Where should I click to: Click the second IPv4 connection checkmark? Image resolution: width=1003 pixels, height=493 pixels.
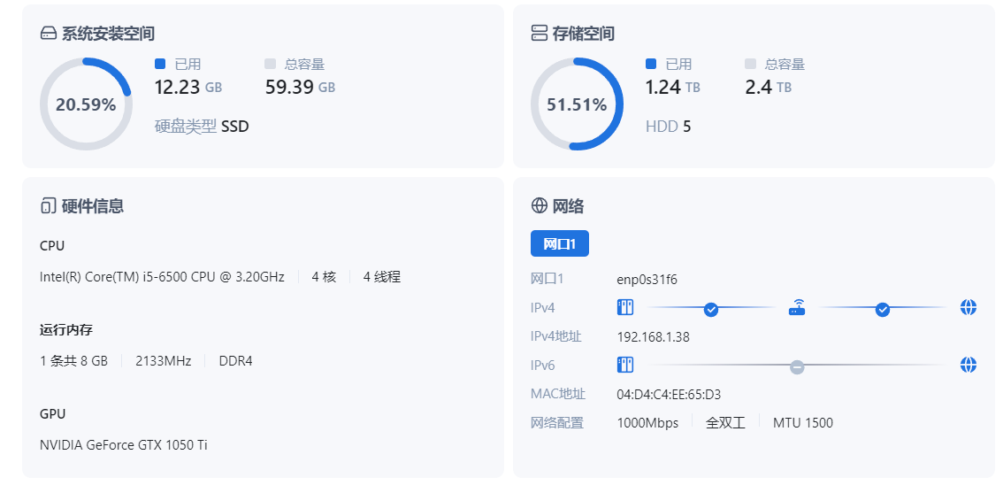[882, 309]
